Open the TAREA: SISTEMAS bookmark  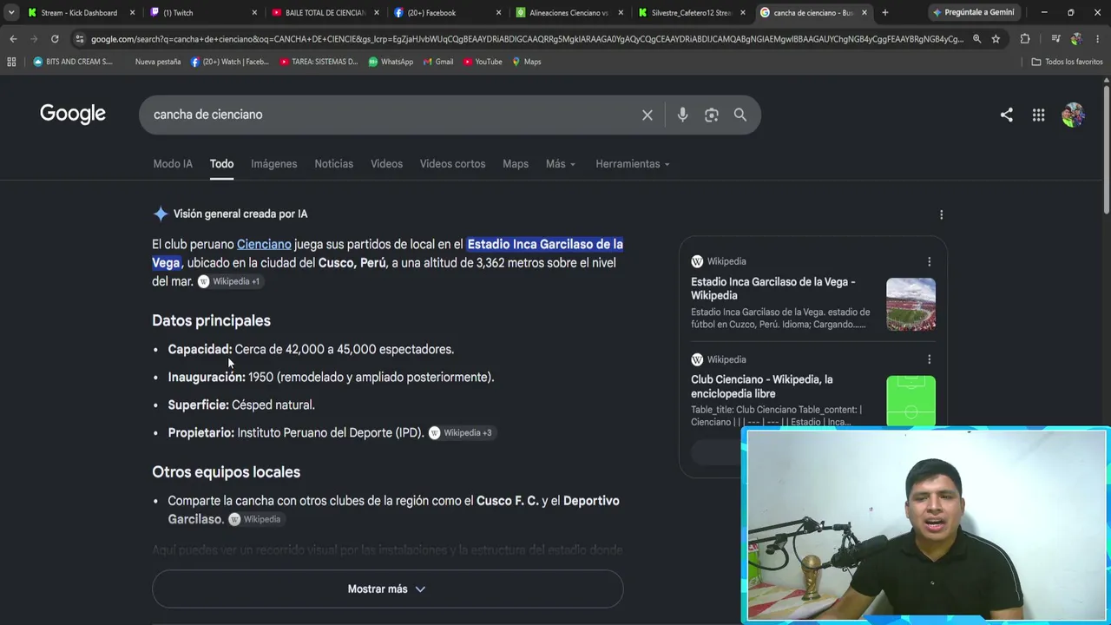(319, 62)
